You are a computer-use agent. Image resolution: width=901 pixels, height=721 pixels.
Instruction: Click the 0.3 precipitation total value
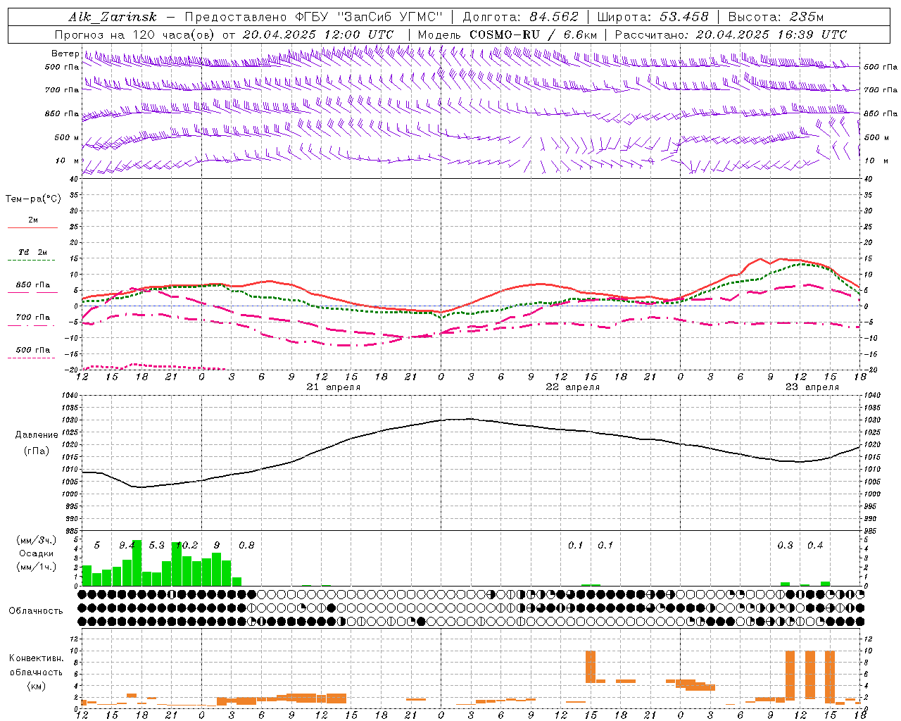click(x=785, y=545)
